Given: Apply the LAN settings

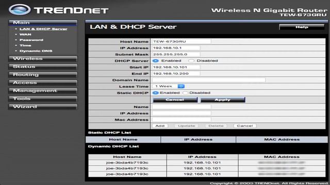Looking at the screenshot, I should (x=223, y=100).
